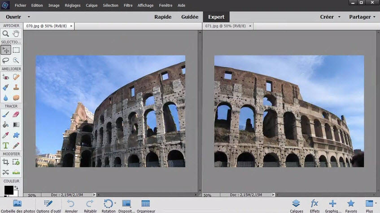380x213 pixels.
Task: Expand the Rotation dropdown arrow
Action: pyautogui.click(x=115, y=203)
